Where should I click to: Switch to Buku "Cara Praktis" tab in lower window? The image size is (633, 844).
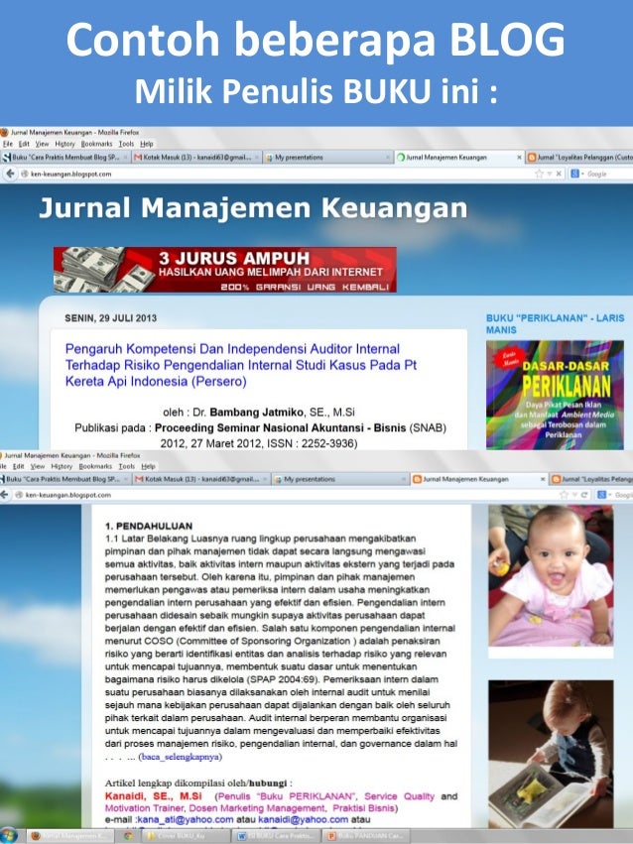[65, 479]
